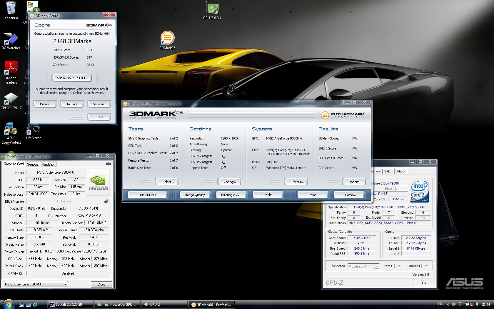Viewport: 494px width, 309px height.
Task: Click the GPU Clock 483 MHz field
Action: pyautogui.click(x=35, y=259)
